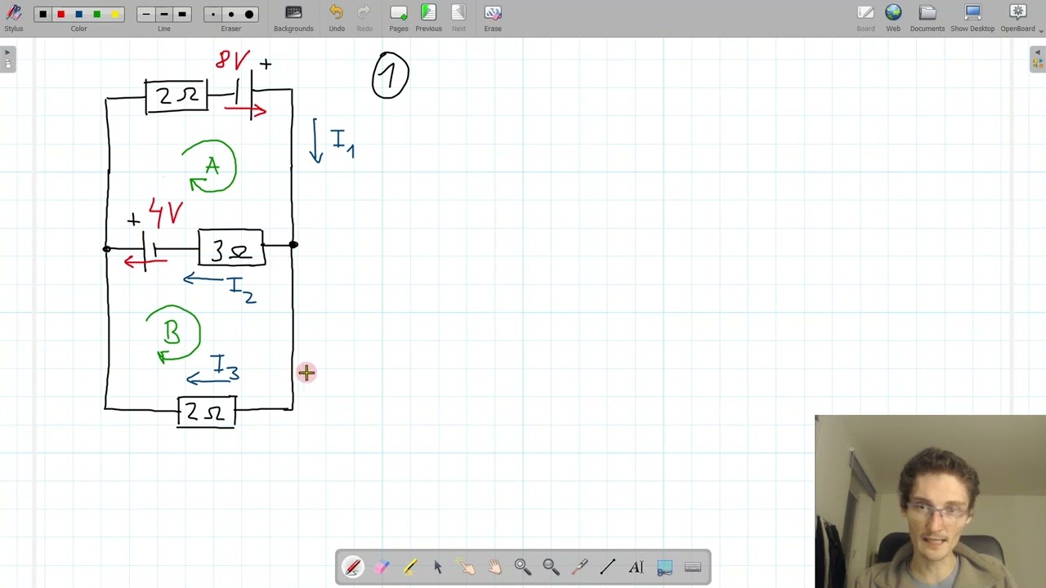
Task: Switch to Web mode
Action: click(x=893, y=18)
